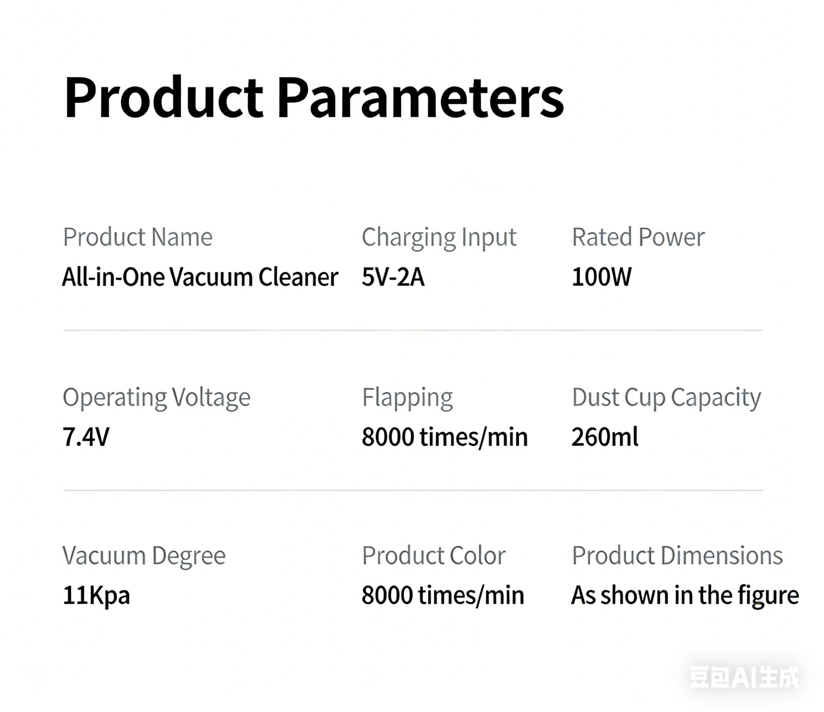
Task: Click the Dust Cup Capacity label
Action: [x=666, y=397]
